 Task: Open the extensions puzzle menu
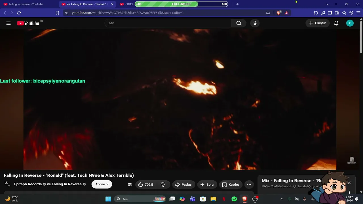pos(316,13)
